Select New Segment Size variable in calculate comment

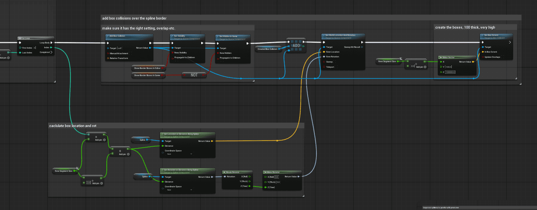coord(65,171)
